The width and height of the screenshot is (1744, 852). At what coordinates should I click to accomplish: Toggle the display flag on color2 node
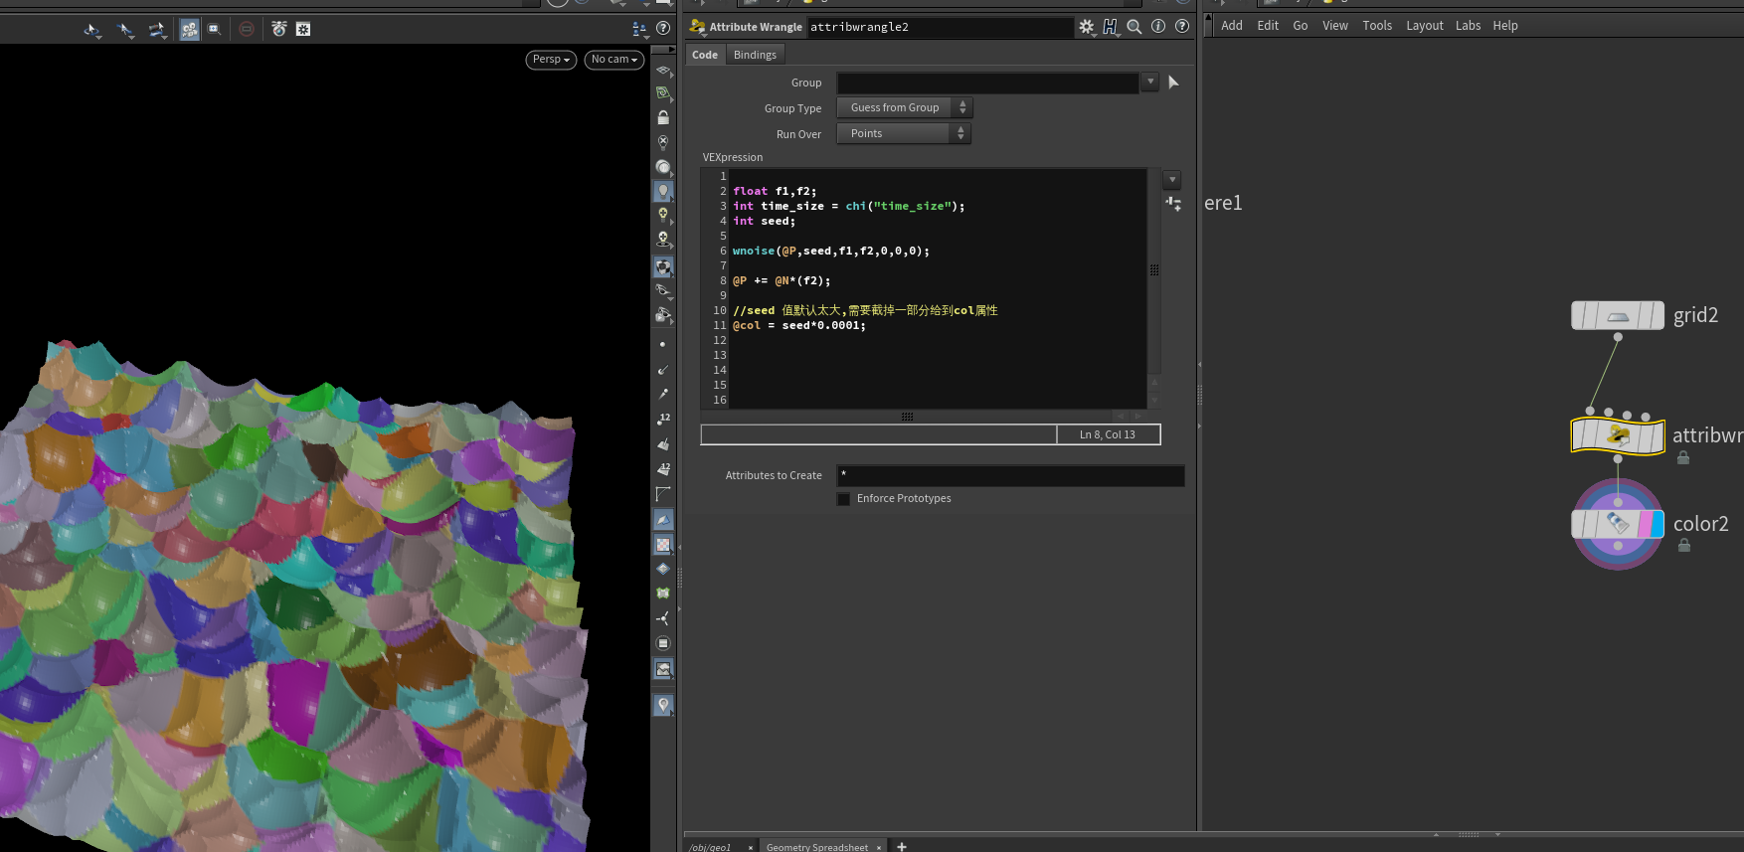[1657, 524]
